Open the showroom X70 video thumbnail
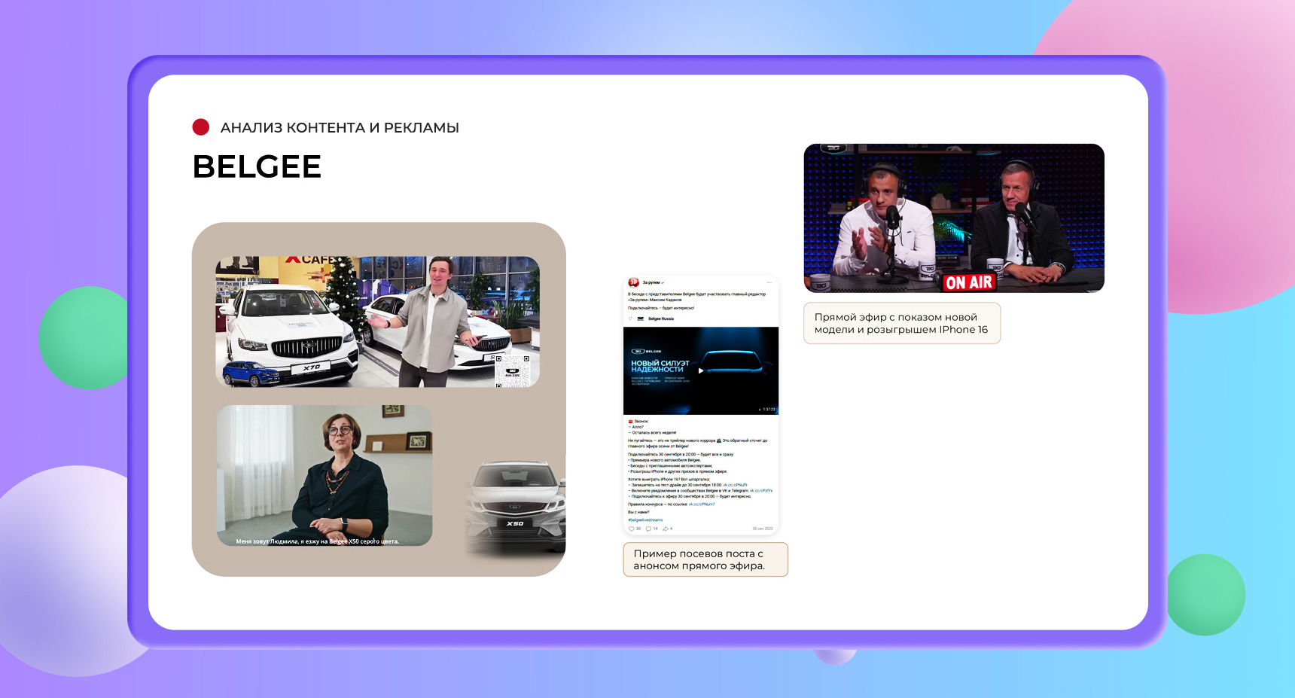Image resolution: width=1295 pixels, height=698 pixels. 378,322
